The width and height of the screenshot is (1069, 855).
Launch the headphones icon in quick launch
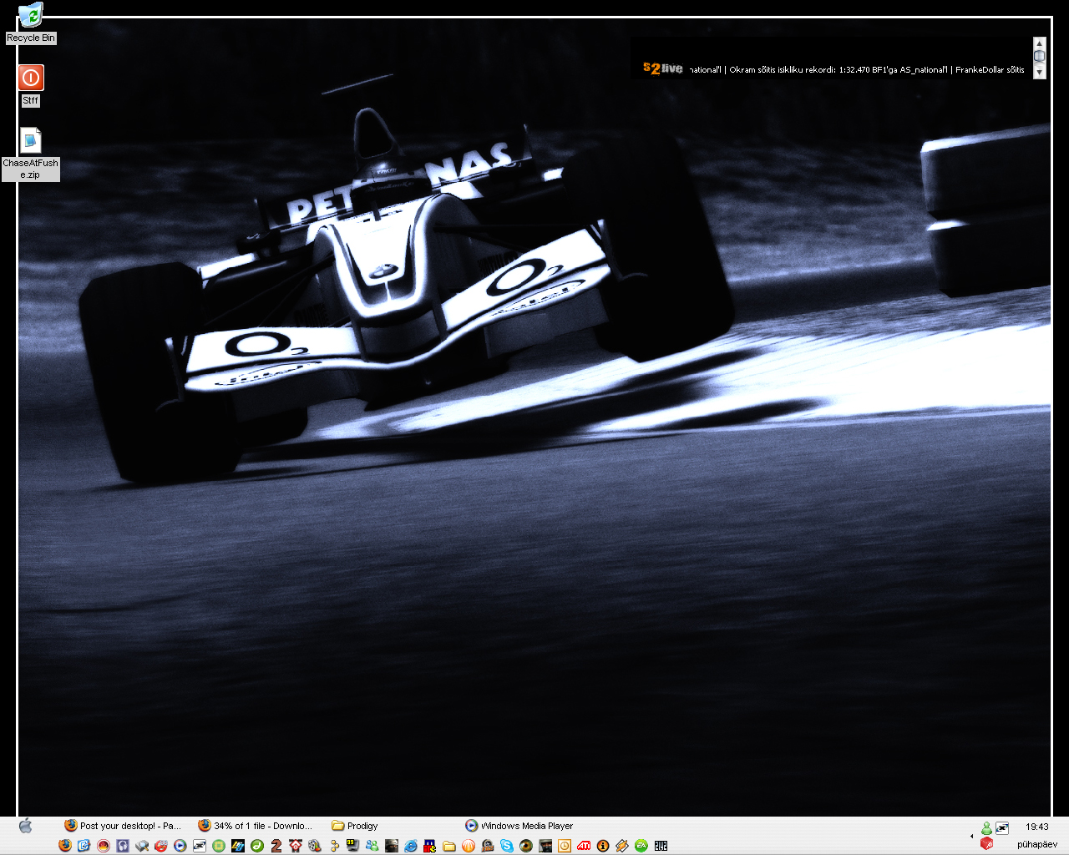pyautogui.click(x=123, y=846)
